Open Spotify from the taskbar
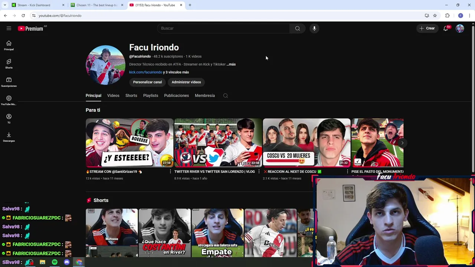 [55, 262]
